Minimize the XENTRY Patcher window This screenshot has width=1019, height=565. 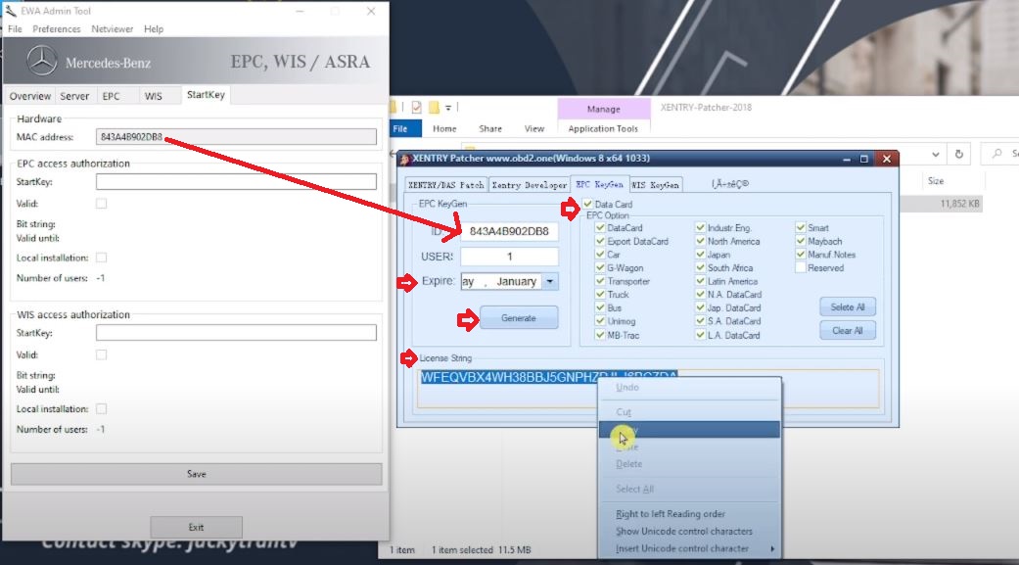pyautogui.click(x=846, y=159)
